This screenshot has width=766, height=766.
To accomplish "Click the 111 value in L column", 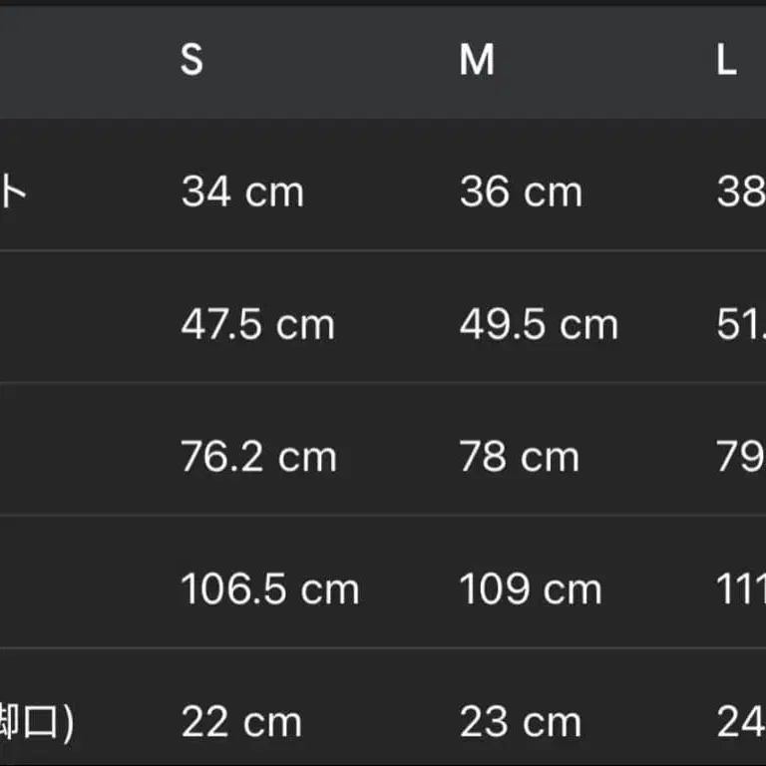I will point(741,589).
